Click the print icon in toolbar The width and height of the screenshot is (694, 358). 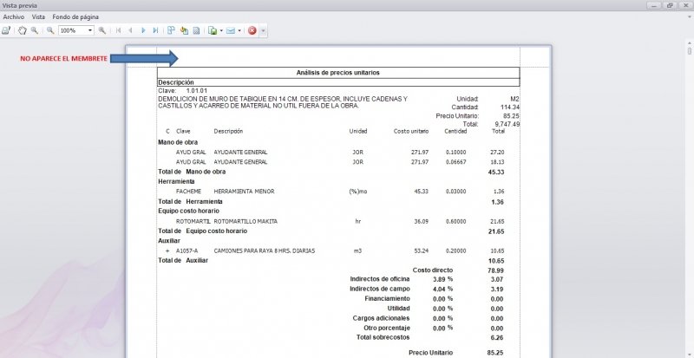6,30
